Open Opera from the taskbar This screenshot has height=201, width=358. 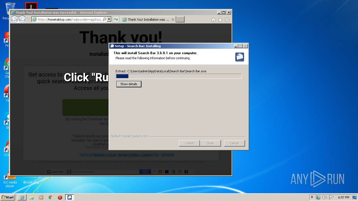click(x=60, y=197)
